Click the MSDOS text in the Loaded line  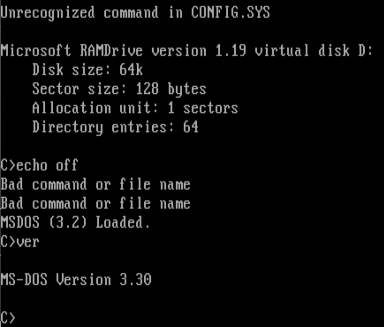(20, 223)
